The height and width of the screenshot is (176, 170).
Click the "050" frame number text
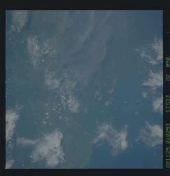[x=168, y=62]
